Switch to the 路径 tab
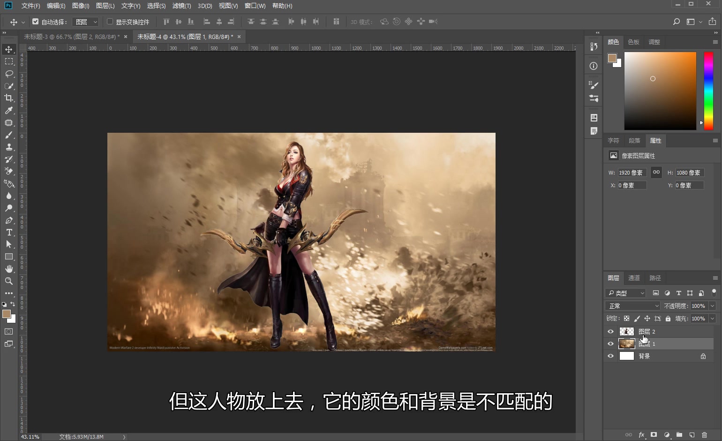This screenshot has width=722, height=441. 655,278
